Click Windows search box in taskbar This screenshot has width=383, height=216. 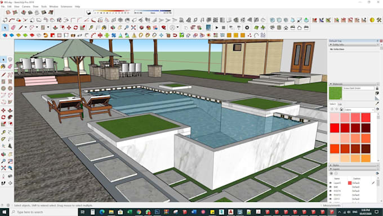point(43,212)
